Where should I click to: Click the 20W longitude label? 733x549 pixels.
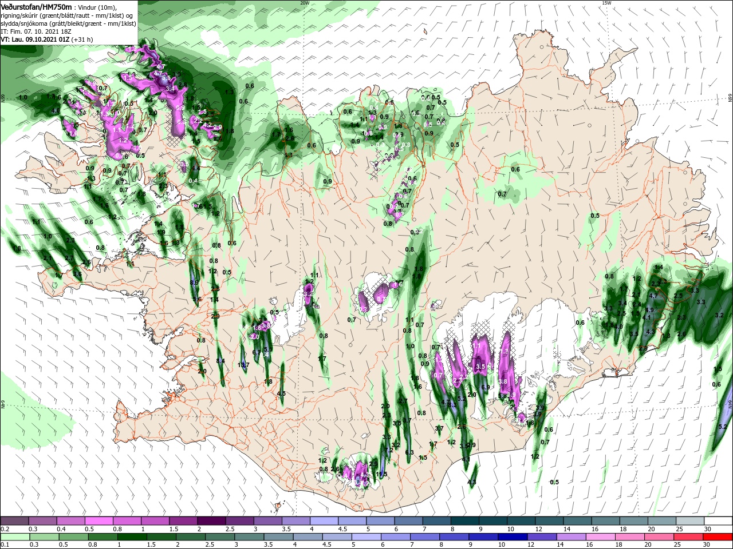point(305,3)
